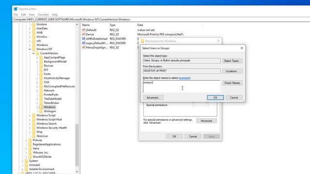
Task: Click the XboxLive folder icon
Action: click(33, 136)
